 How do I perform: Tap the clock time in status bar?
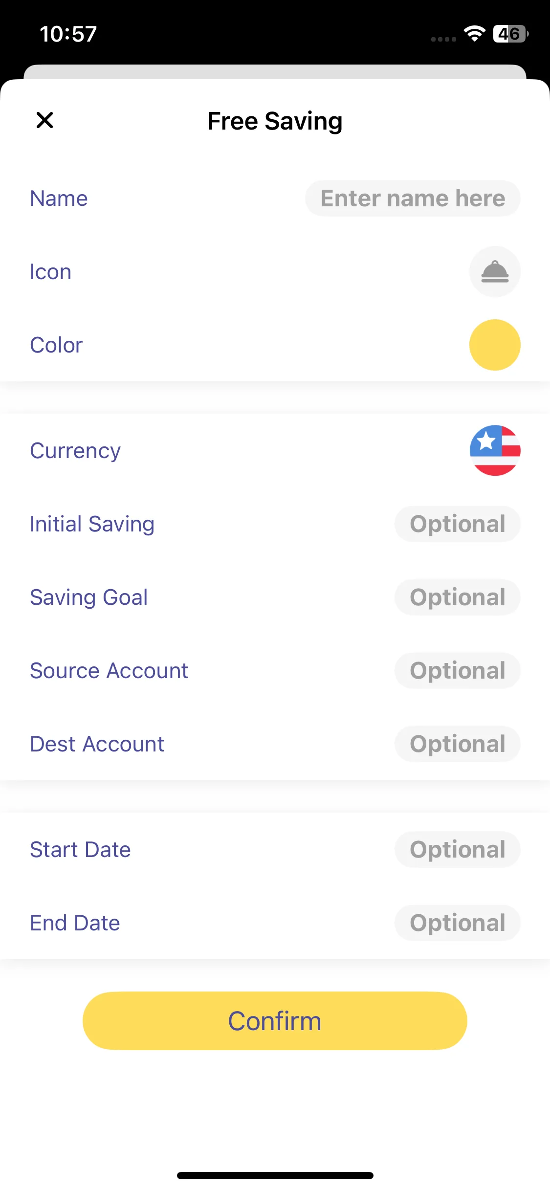coord(68,34)
